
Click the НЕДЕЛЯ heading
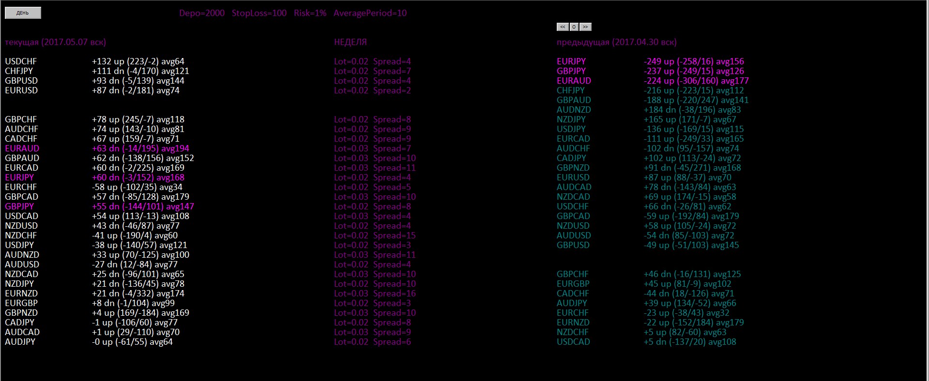coord(350,42)
